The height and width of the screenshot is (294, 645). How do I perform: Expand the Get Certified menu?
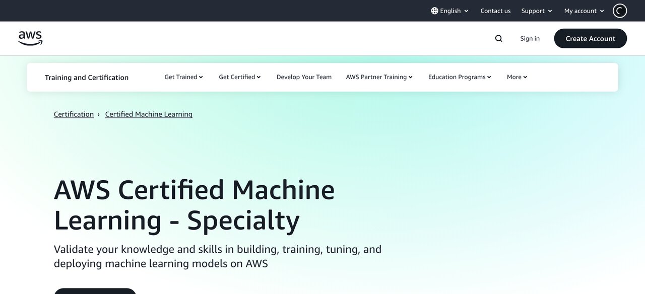(x=240, y=77)
